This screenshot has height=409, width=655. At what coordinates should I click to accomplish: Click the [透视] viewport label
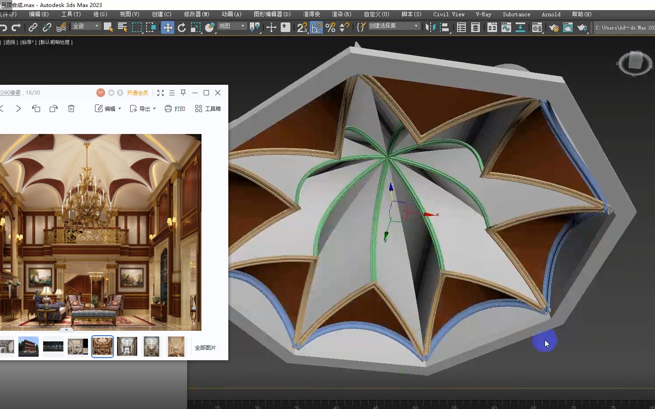[x=11, y=42]
